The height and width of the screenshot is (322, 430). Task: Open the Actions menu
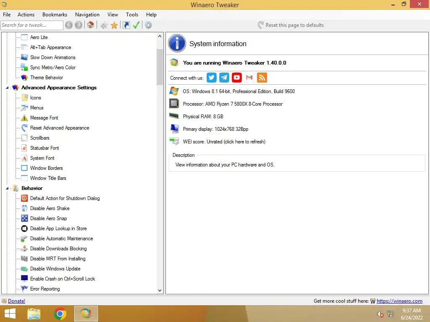(x=26, y=15)
